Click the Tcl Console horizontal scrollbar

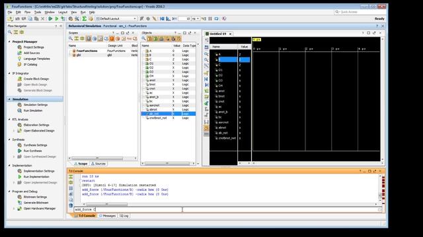[107, 204]
